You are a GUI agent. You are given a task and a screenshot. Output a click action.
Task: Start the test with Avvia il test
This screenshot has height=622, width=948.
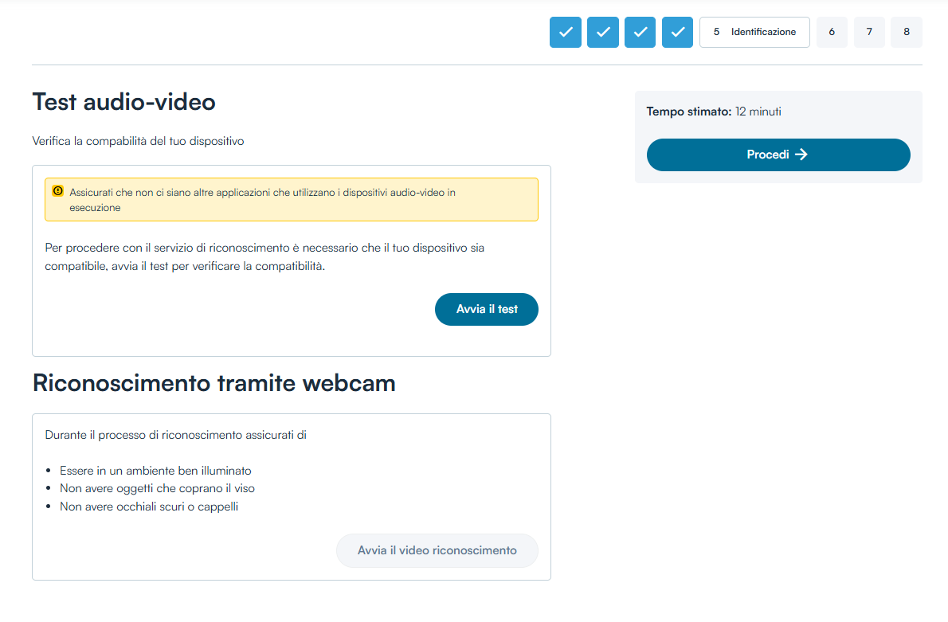tap(486, 309)
